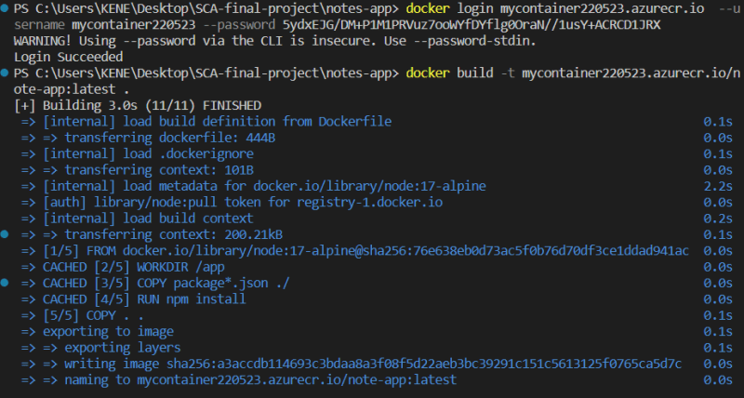This screenshot has width=744, height=398.
Task: Click '[1/5] FROM docker.io/library/node:17-alpine' line
Action: pyautogui.click(x=355, y=250)
